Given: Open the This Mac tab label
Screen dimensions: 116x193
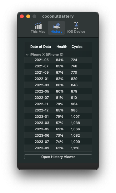Looking at the screenshot, I should click(x=38, y=31).
